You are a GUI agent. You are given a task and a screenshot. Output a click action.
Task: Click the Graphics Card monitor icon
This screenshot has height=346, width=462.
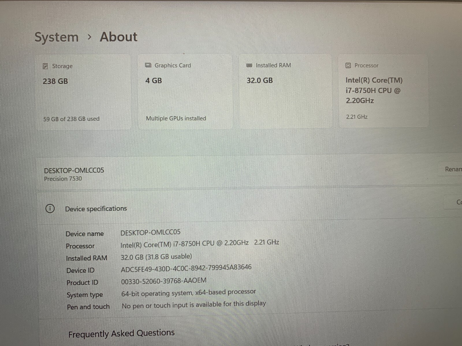tap(148, 65)
